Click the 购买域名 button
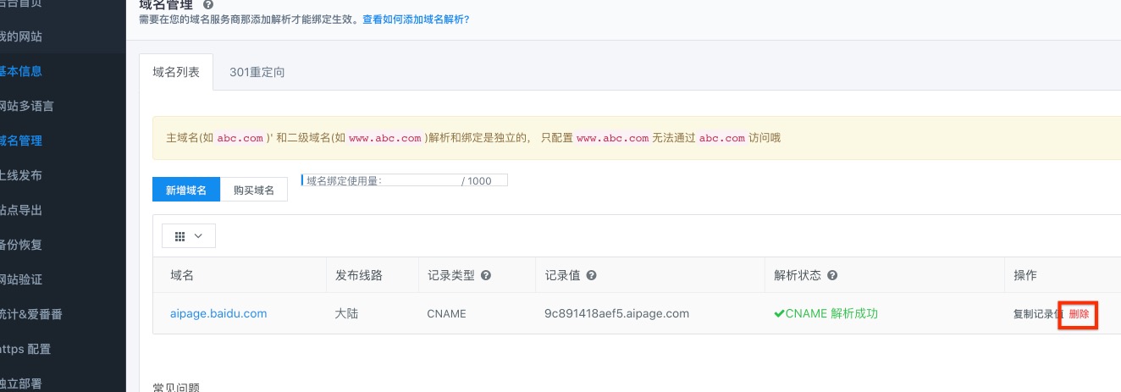The width and height of the screenshot is (1121, 392). tap(254, 190)
